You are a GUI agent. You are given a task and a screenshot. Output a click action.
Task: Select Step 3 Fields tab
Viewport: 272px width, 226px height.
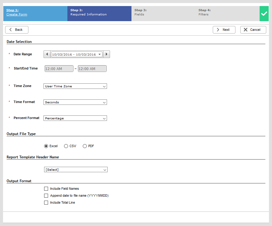pyautogui.click(x=164, y=14)
